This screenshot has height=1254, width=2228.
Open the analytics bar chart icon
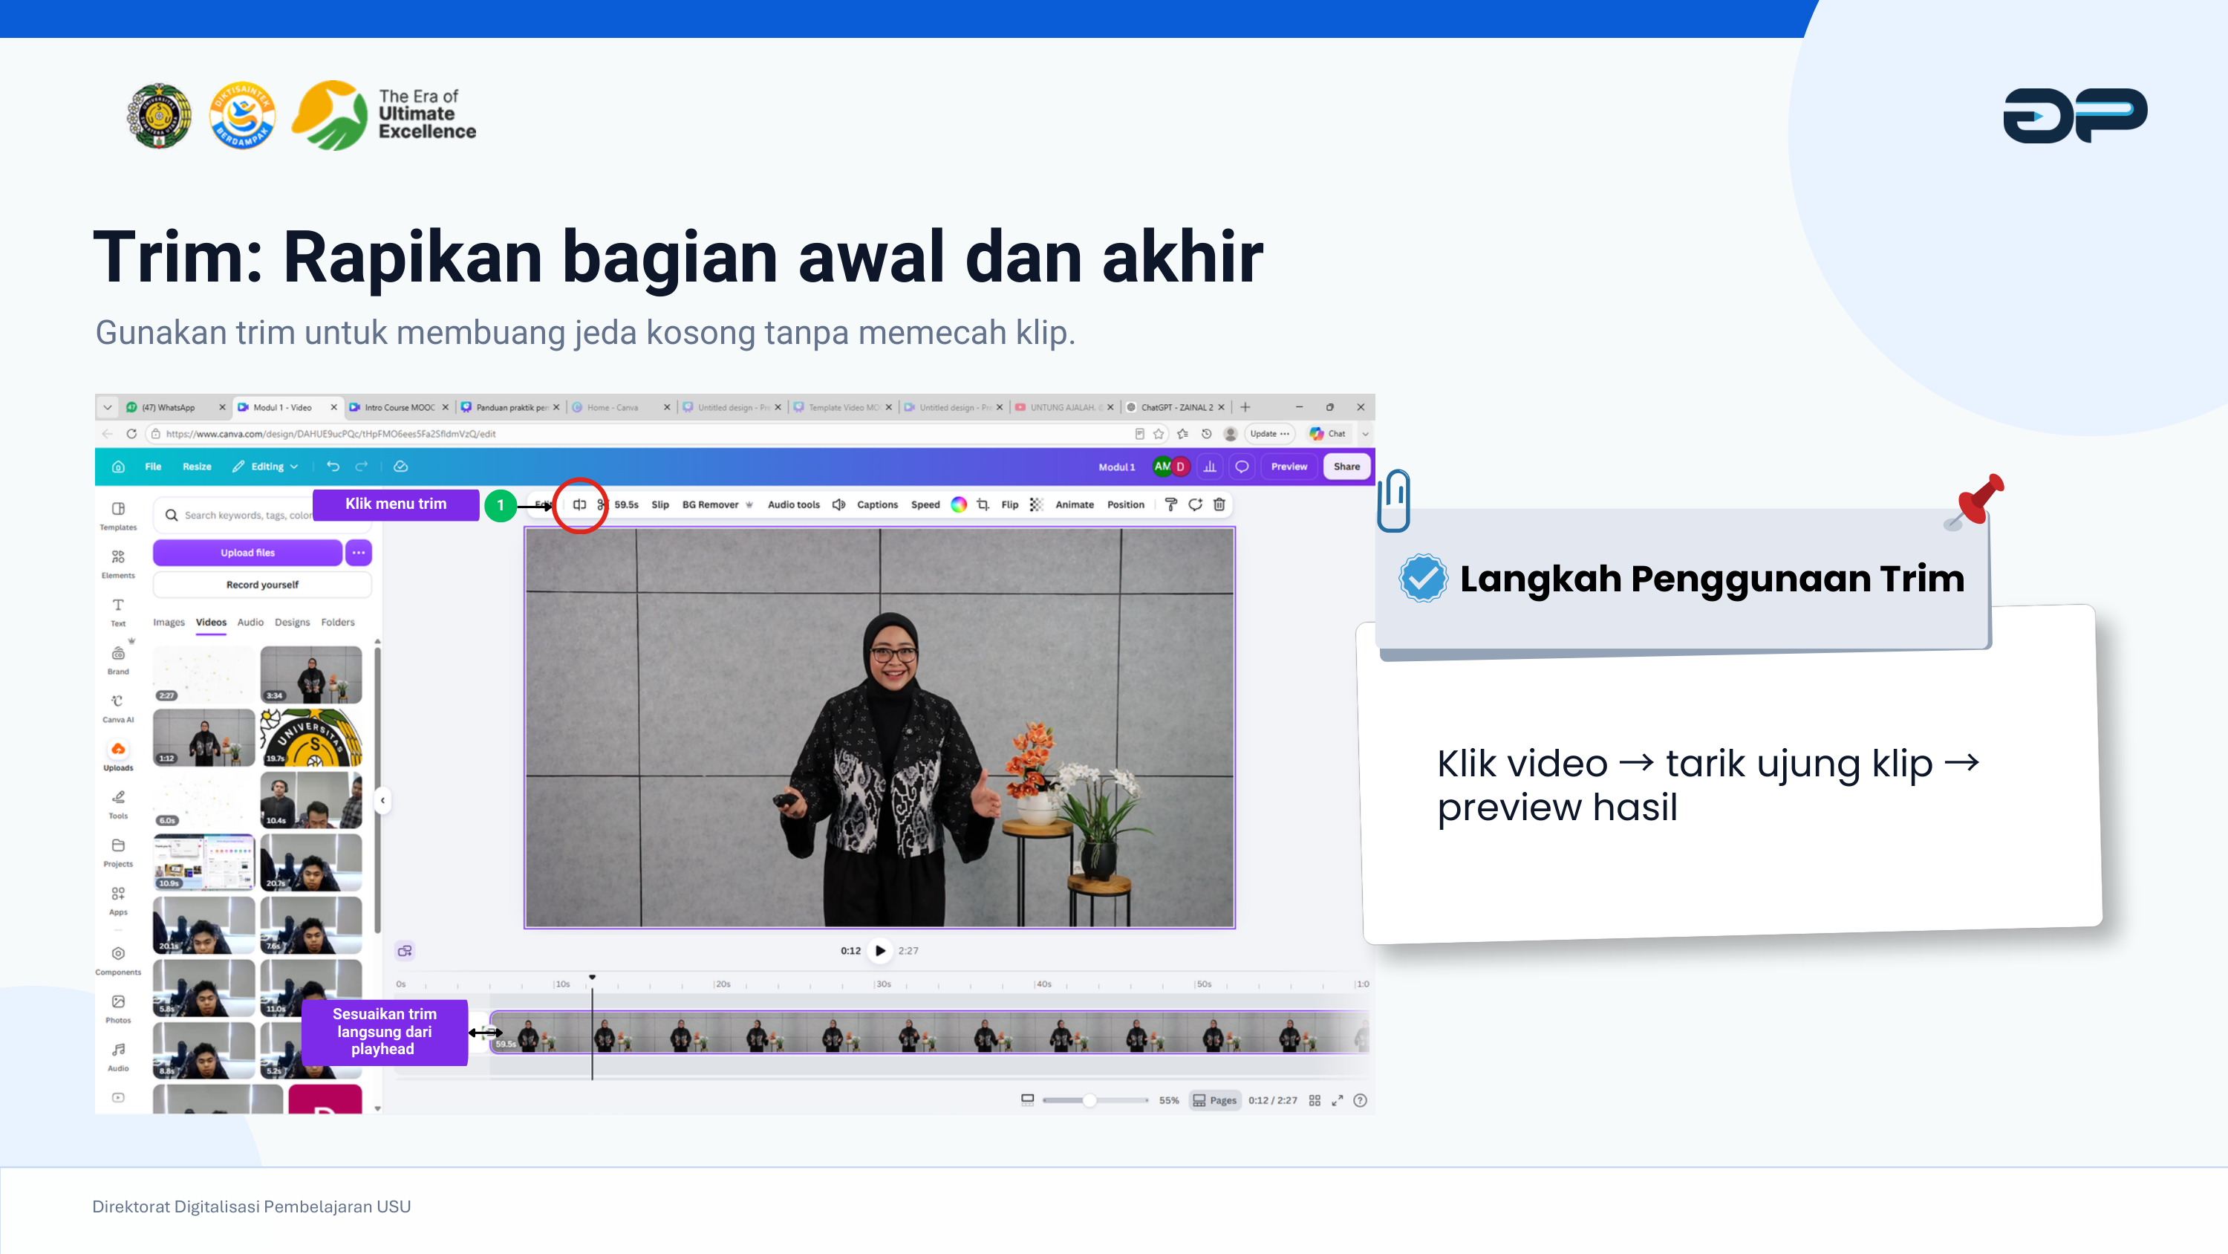1209,467
